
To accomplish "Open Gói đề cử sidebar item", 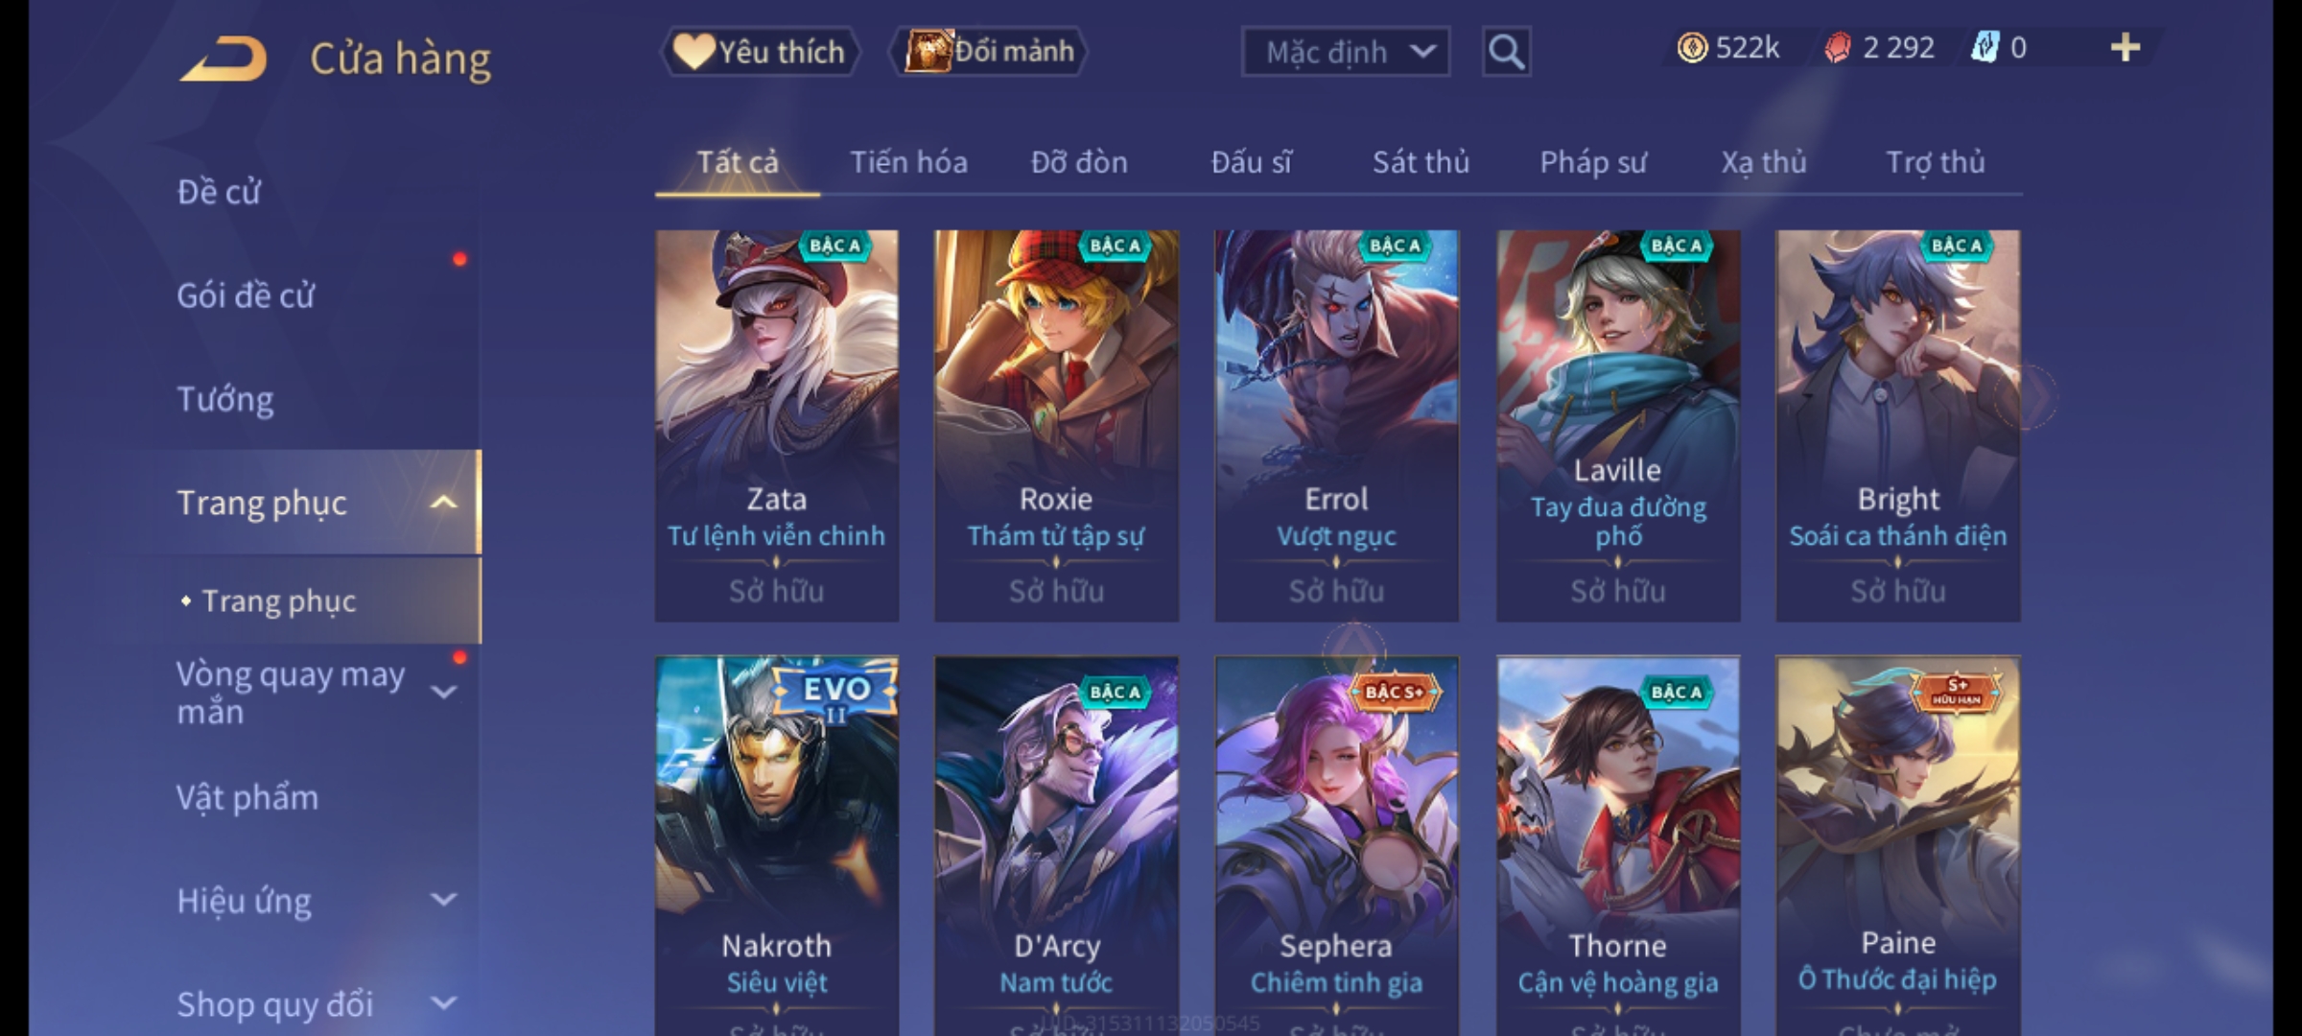I will click(246, 295).
